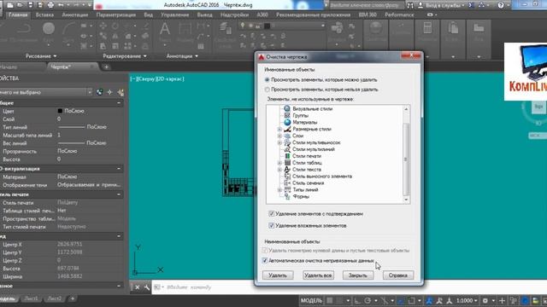547x307 pixels.
Task: Click the AutoCAD logo in dialog title
Action: coord(261,57)
